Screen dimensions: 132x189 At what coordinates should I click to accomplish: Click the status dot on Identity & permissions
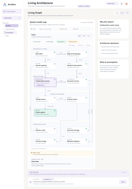[86, 64]
